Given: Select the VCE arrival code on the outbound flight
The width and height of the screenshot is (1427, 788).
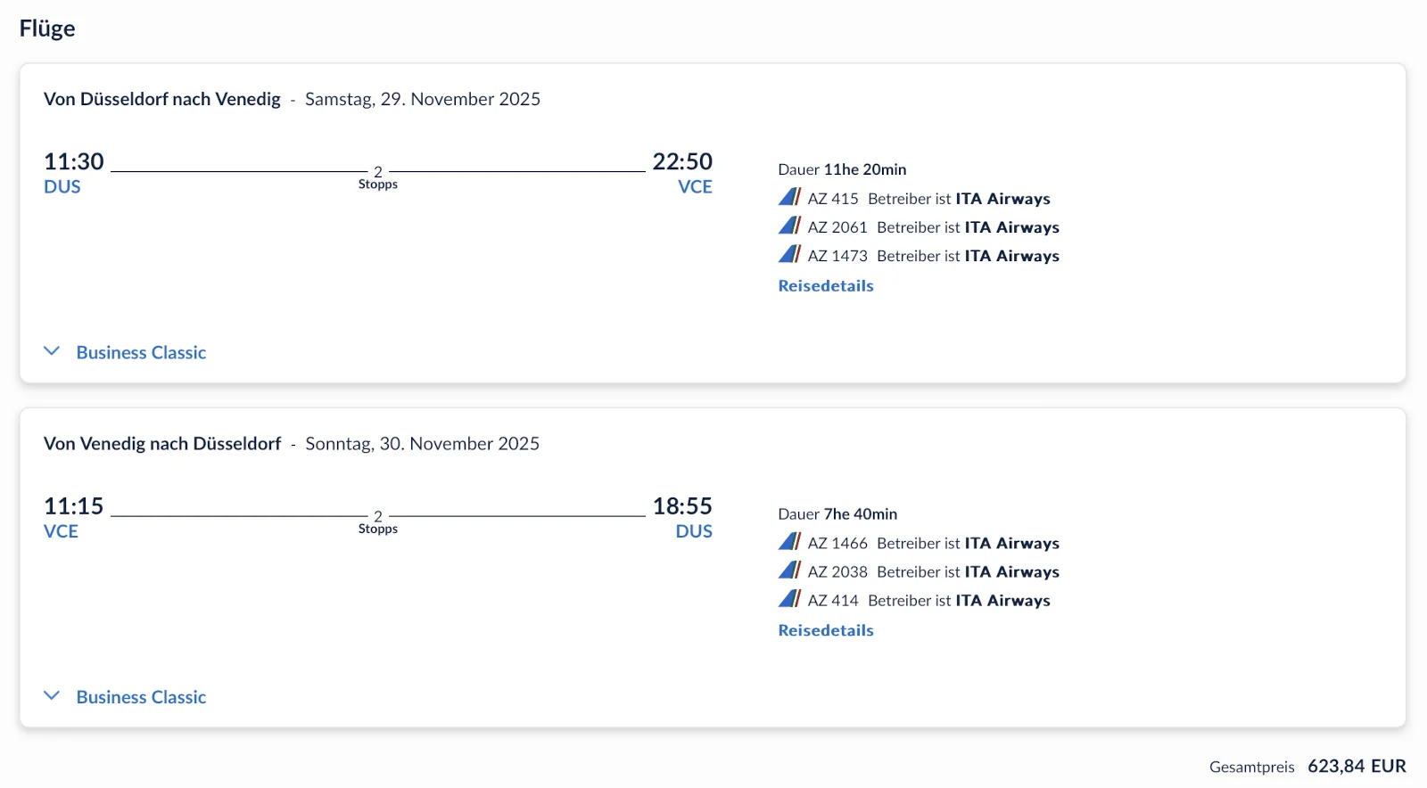Looking at the screenshot, I should [x=696, y=186].
